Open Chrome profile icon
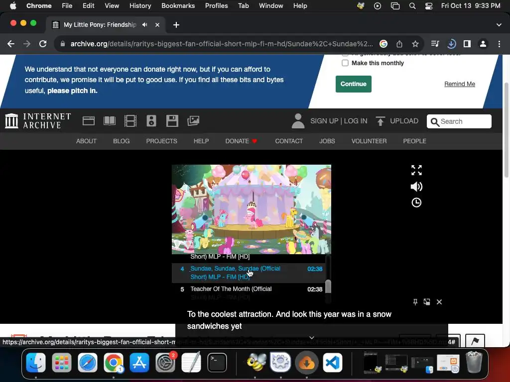The width and height of the screenshot is (510, 382). click(x=483, y=44)
